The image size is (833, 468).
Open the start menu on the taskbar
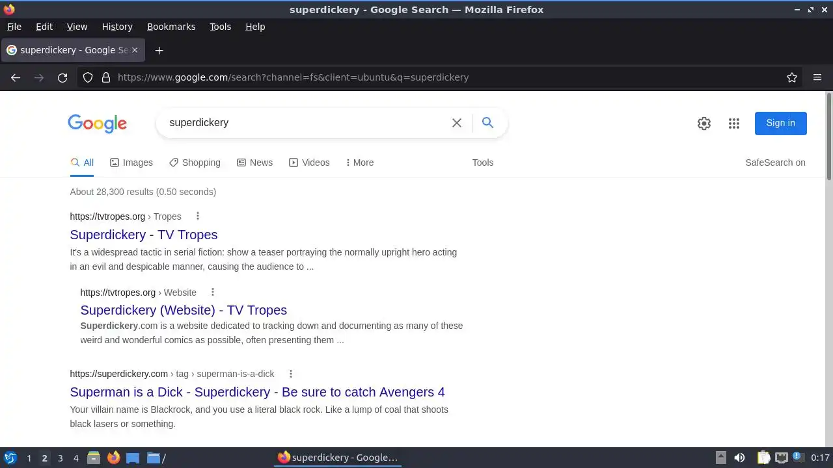(x=10, y=458)
